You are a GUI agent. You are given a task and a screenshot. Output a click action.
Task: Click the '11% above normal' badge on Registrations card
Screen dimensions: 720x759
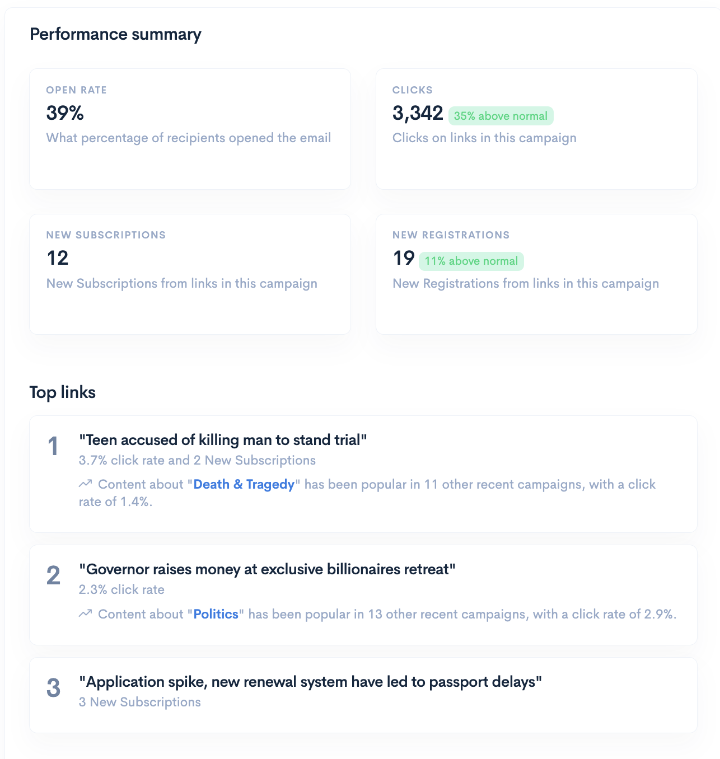[x=471, y=261]
